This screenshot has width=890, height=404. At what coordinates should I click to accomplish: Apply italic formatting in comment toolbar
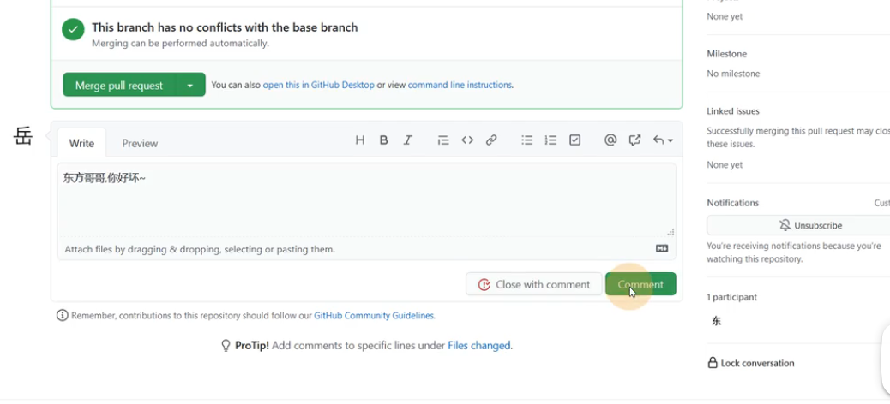coord(407,140)
